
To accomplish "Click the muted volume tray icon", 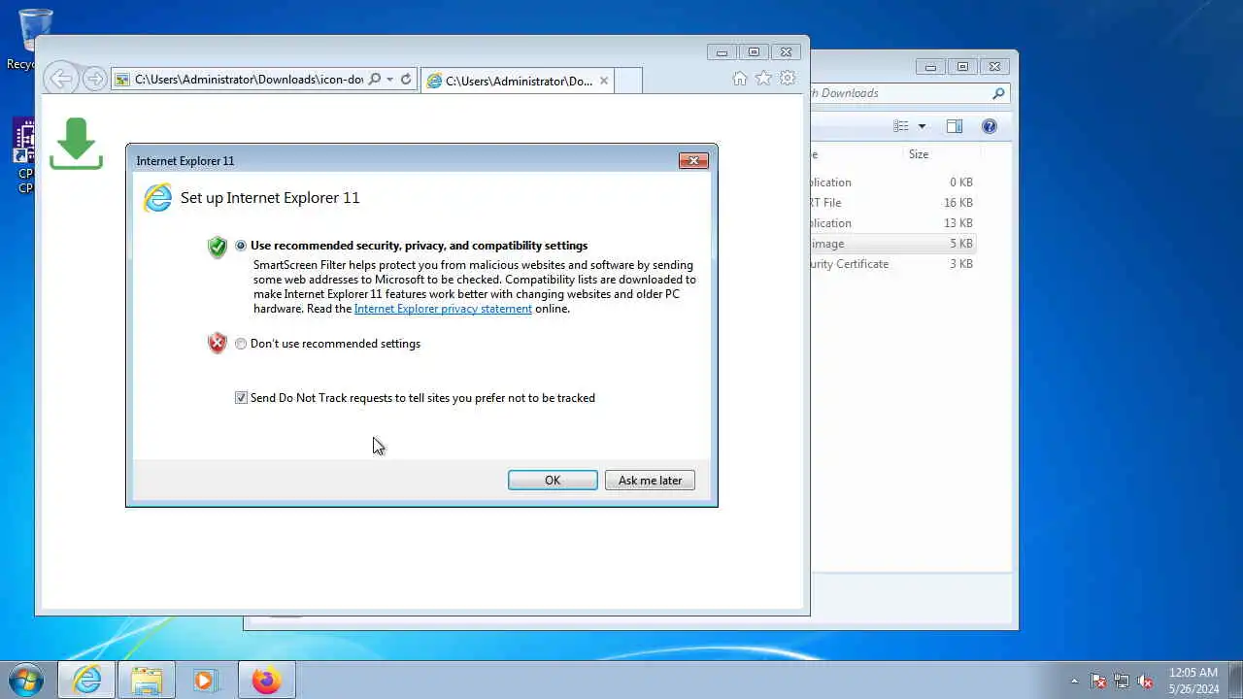I will click(1145, 681).
